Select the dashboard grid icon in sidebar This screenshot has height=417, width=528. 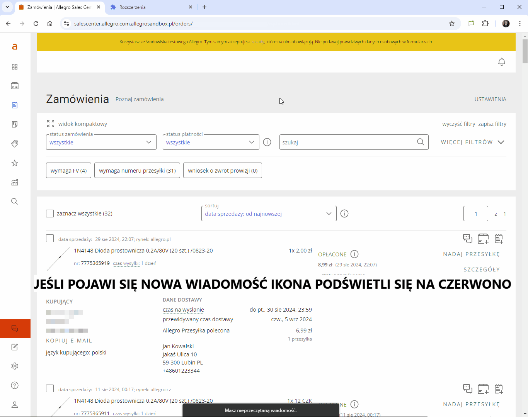pos(15,66)
